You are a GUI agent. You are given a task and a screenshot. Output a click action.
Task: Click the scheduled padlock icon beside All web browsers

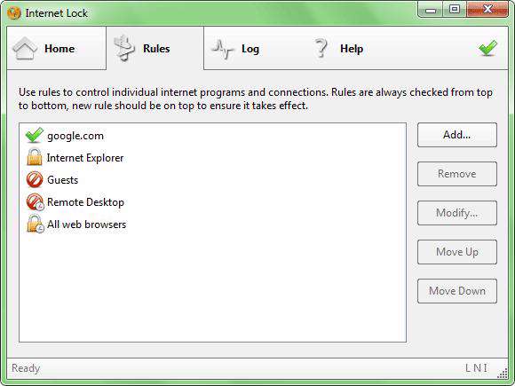click(x=36, y=224)
